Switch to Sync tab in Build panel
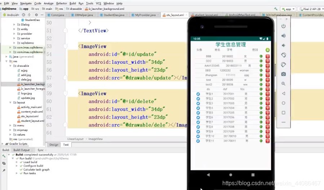The width and height of the screenshot is (324, 190). pyautogui.click(x=40, y=150)
